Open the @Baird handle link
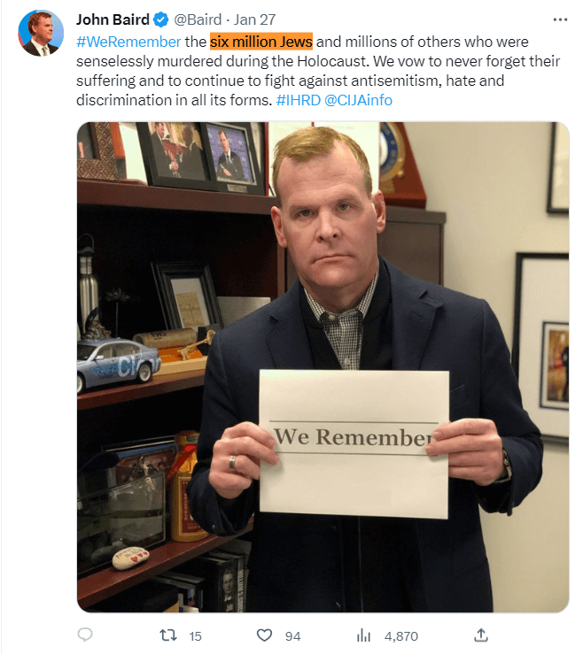 coord(198,19)
